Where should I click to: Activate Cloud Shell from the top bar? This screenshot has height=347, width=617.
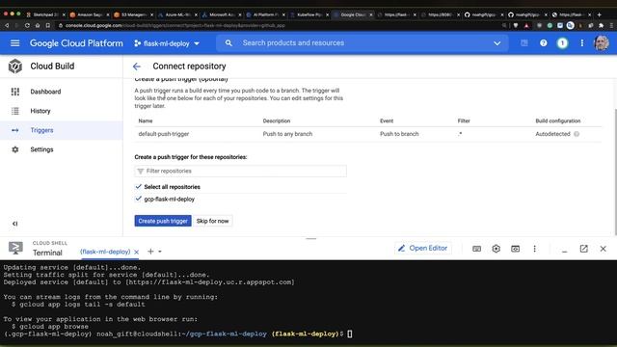524,42
